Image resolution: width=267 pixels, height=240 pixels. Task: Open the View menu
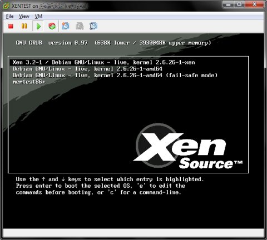pyautogui.click(x=24, y=16)
